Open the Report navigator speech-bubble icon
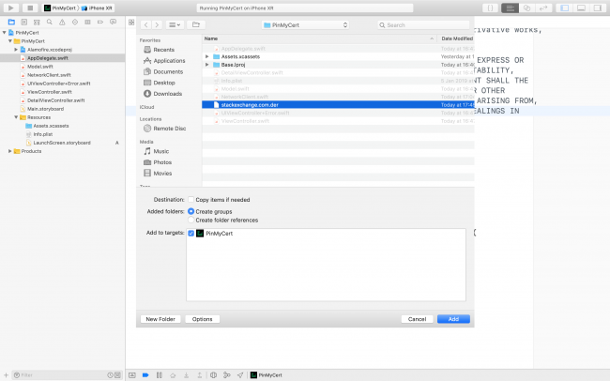610x381 pixels. point(113,23)
